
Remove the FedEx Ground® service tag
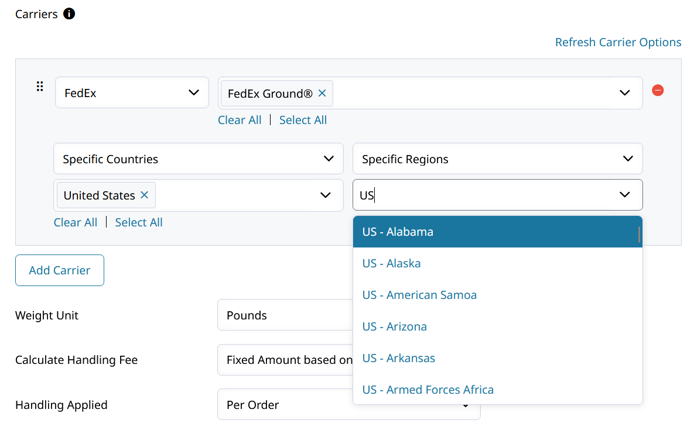click(x=322, y=93)
